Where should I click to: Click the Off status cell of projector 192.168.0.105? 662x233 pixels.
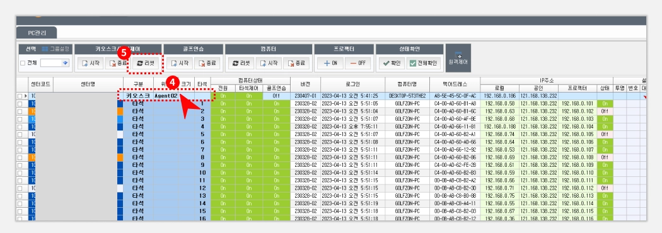click(605, 134)
